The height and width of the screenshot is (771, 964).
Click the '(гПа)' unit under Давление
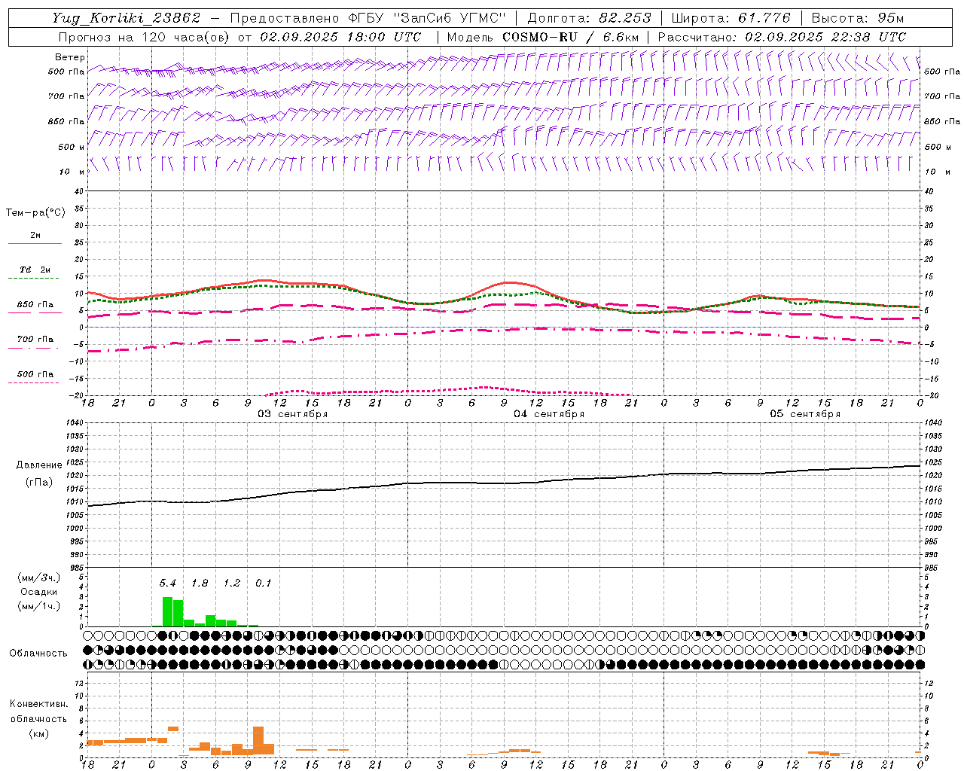tap(38, 482)
